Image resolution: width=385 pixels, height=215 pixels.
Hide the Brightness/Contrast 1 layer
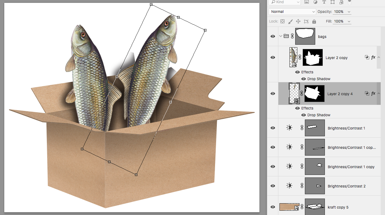[273, 128]
